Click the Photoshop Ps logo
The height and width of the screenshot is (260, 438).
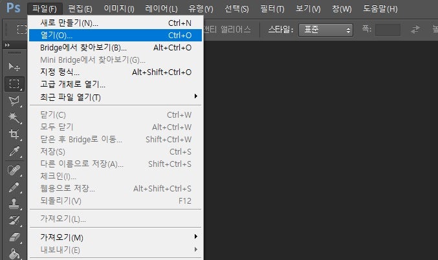14,8
